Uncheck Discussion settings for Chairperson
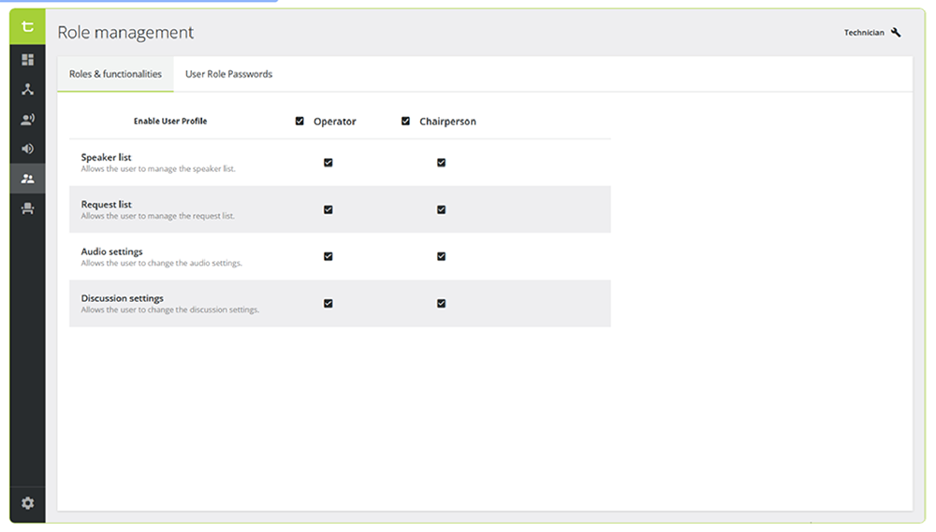This screenshot has height=532, width=936. [441, 303]
